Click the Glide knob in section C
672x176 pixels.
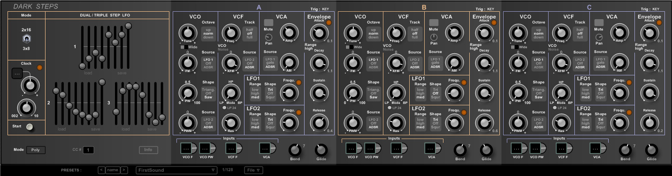pos(651,150)
